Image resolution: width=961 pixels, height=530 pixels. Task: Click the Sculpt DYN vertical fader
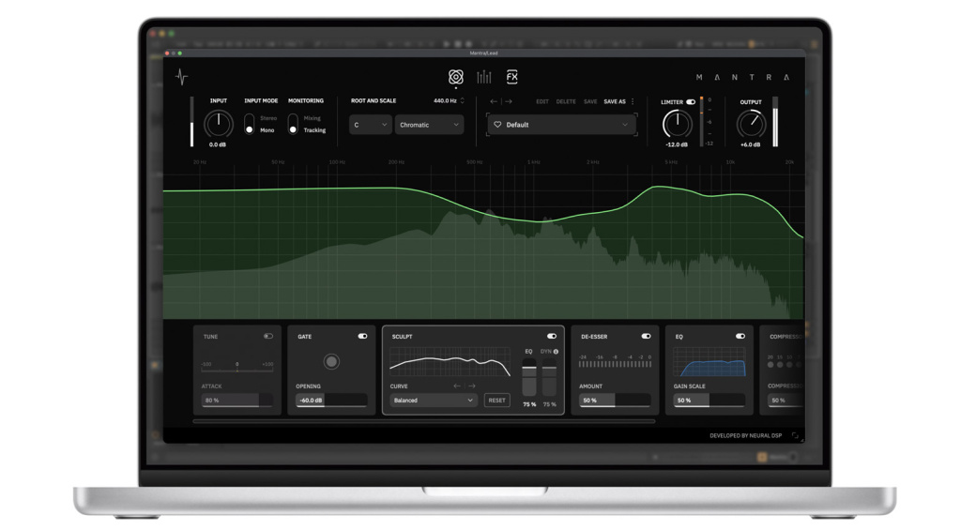coord(549,378)
